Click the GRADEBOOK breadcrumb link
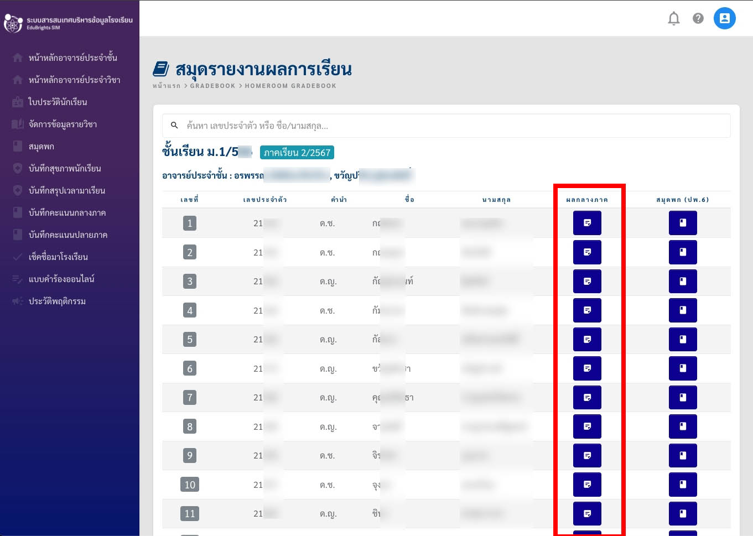The image size is (753, 536). click(x=212, y=86)
